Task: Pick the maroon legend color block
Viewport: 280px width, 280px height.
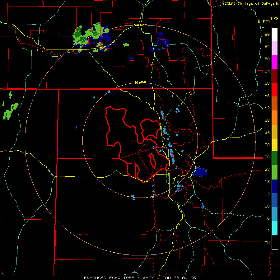Action: tap(275, 76)
